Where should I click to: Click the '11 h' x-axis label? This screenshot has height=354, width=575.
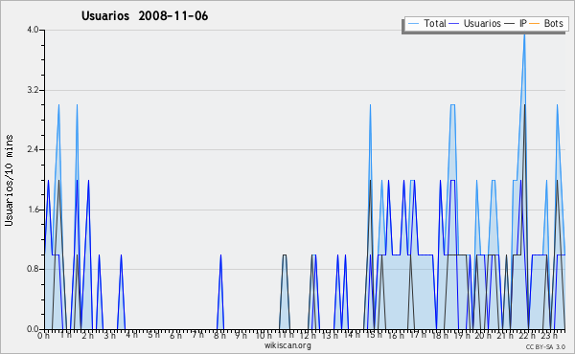tap(286, 335)
